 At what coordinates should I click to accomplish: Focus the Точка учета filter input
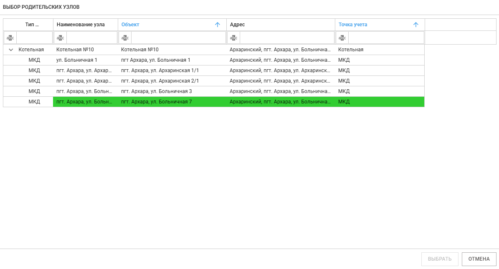click(386, 38)
